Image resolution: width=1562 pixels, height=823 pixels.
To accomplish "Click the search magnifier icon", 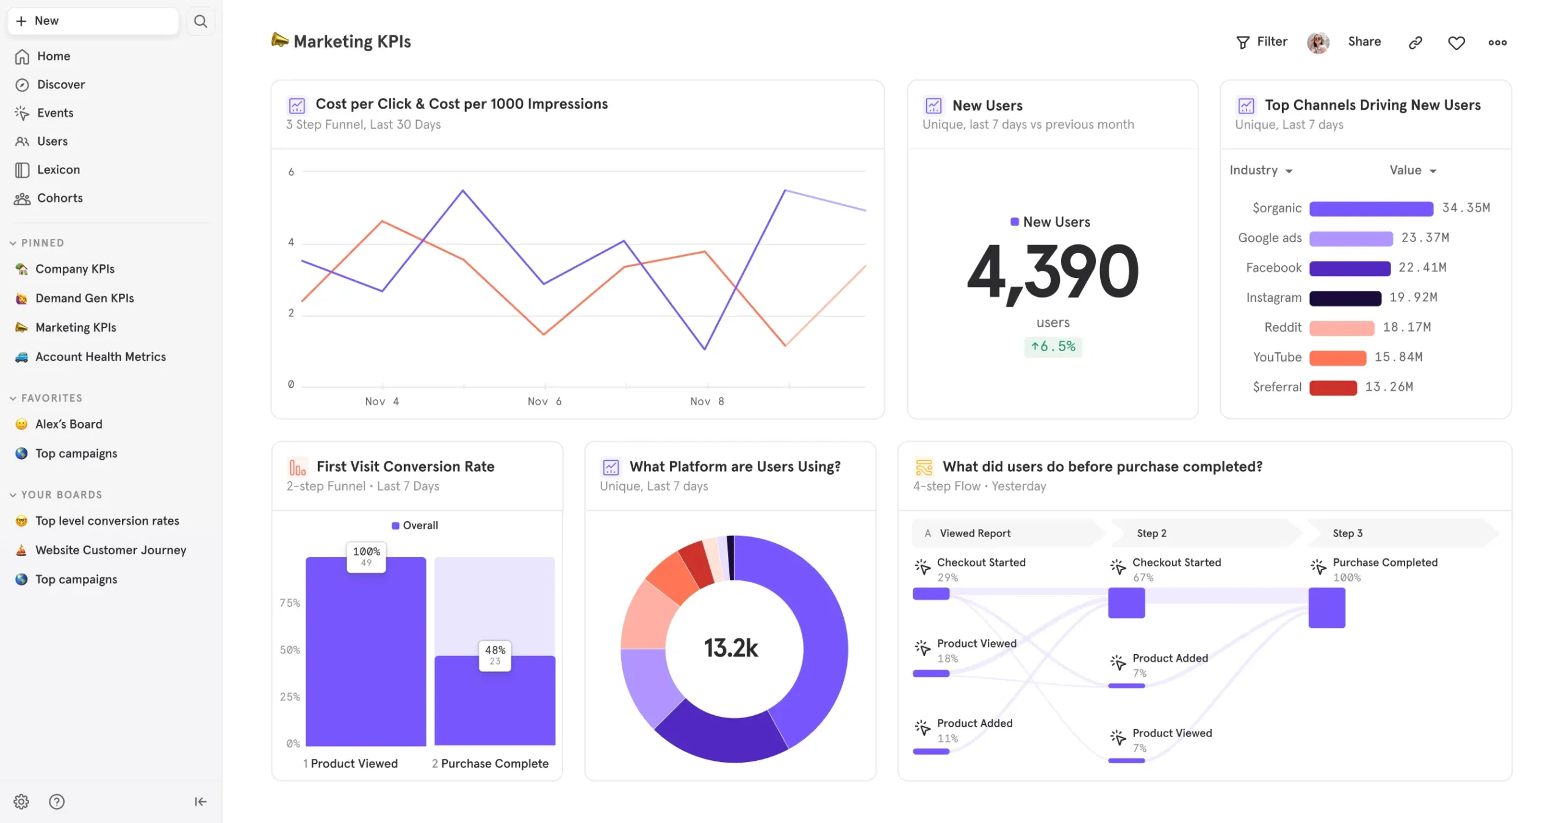I will pyautogui.click(x=200, y=21).
